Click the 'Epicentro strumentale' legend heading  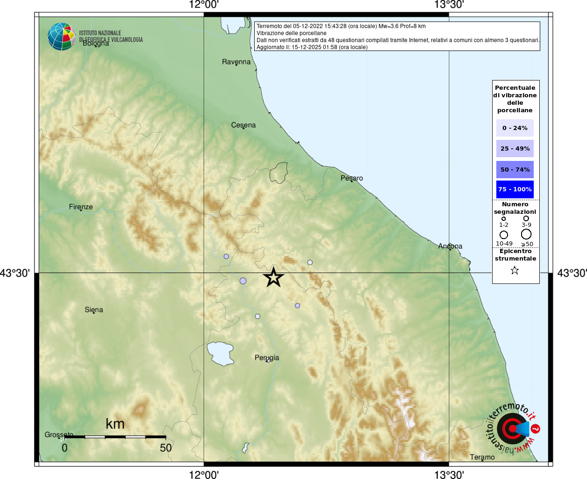coord(515,255)
